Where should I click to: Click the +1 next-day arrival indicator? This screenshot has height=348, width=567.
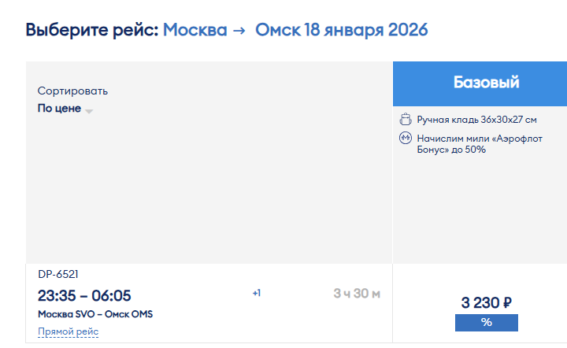pos(257,293)
